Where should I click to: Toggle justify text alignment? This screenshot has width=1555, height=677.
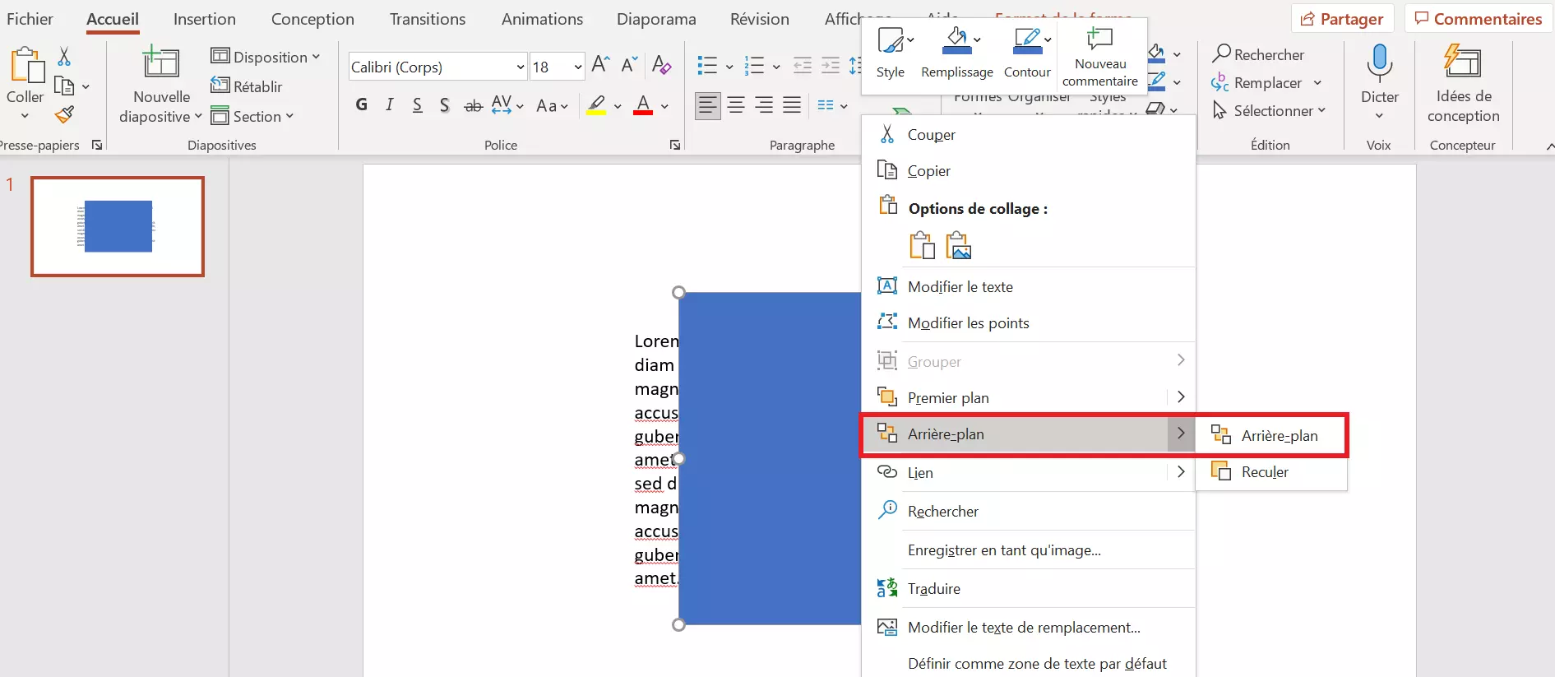pos(792,105)
